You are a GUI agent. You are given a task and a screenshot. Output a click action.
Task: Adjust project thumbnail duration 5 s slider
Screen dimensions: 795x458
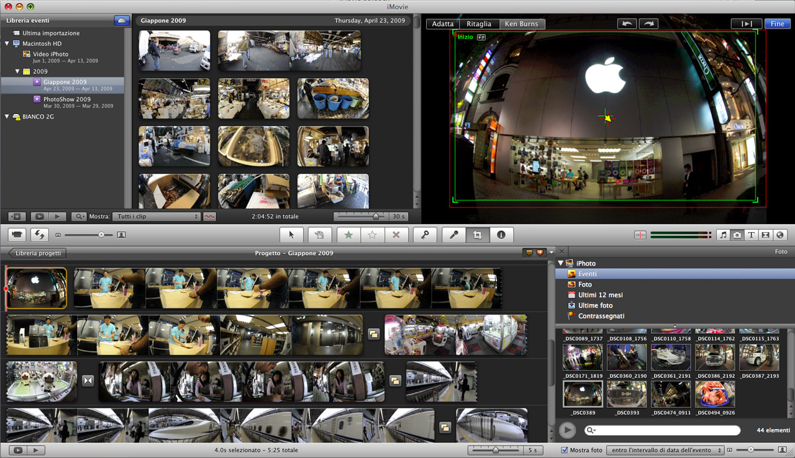point(495,450)
